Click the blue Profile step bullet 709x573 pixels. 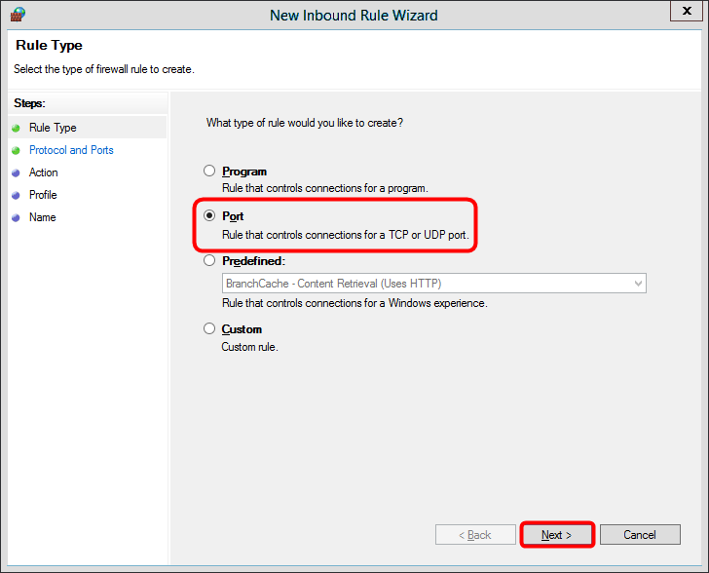tap(16, 195)
